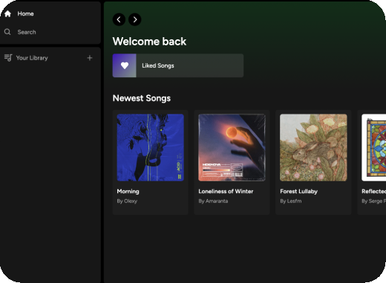Click the Morning song title
This screenshot has width=386, height=283.
point(128,192)
